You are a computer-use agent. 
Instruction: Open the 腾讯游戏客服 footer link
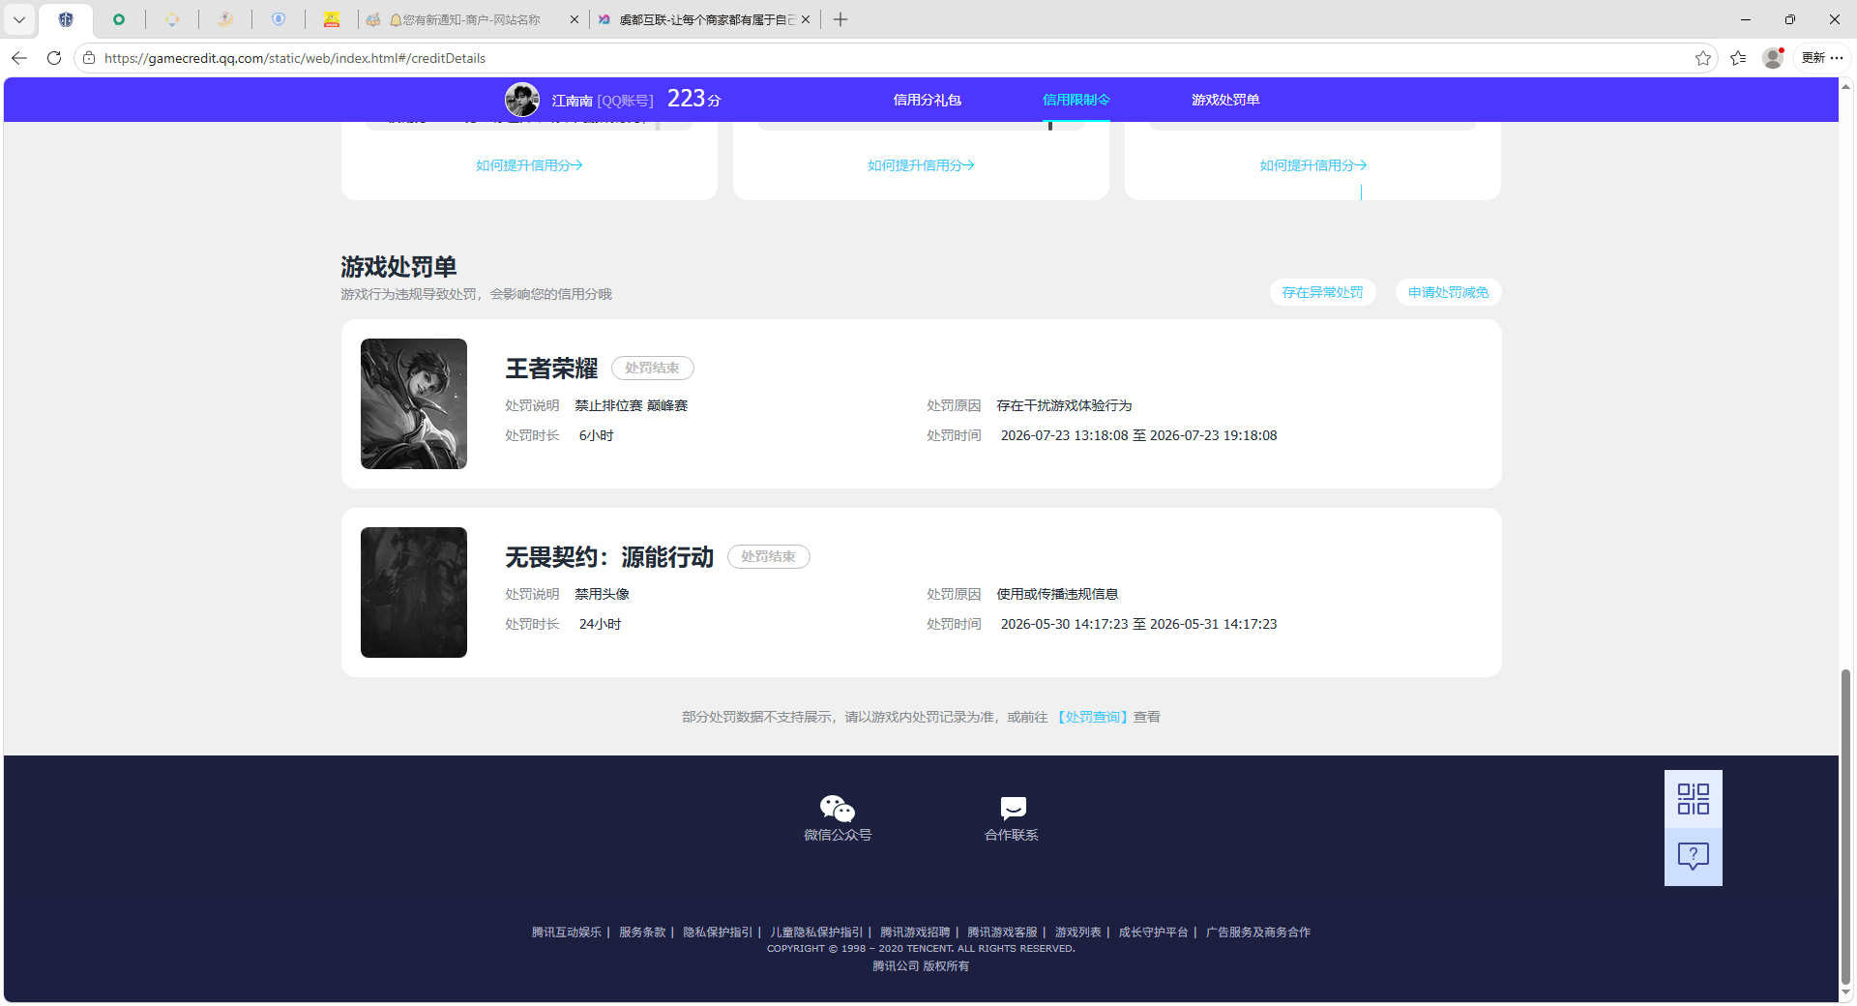[1002, 932]
